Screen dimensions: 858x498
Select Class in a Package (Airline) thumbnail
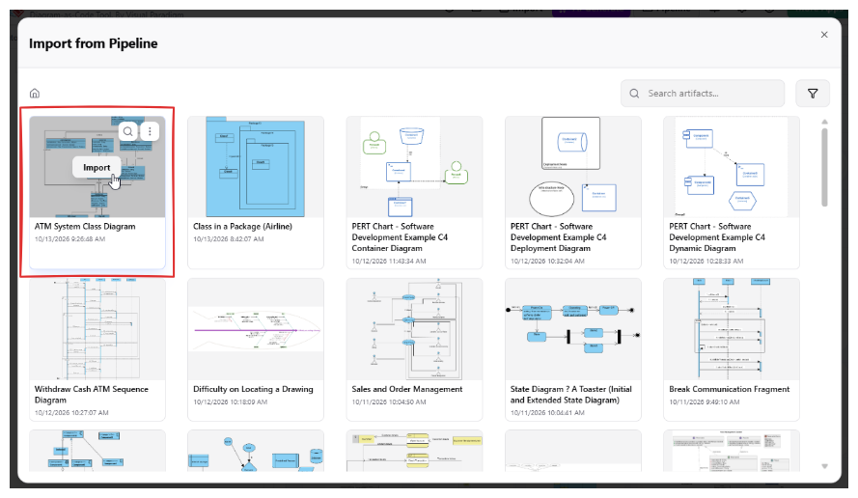click(x=256, y=167)
